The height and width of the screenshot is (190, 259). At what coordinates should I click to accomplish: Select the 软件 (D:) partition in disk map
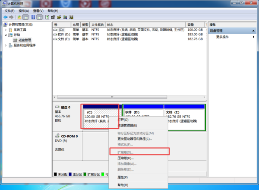pos(143,117)
